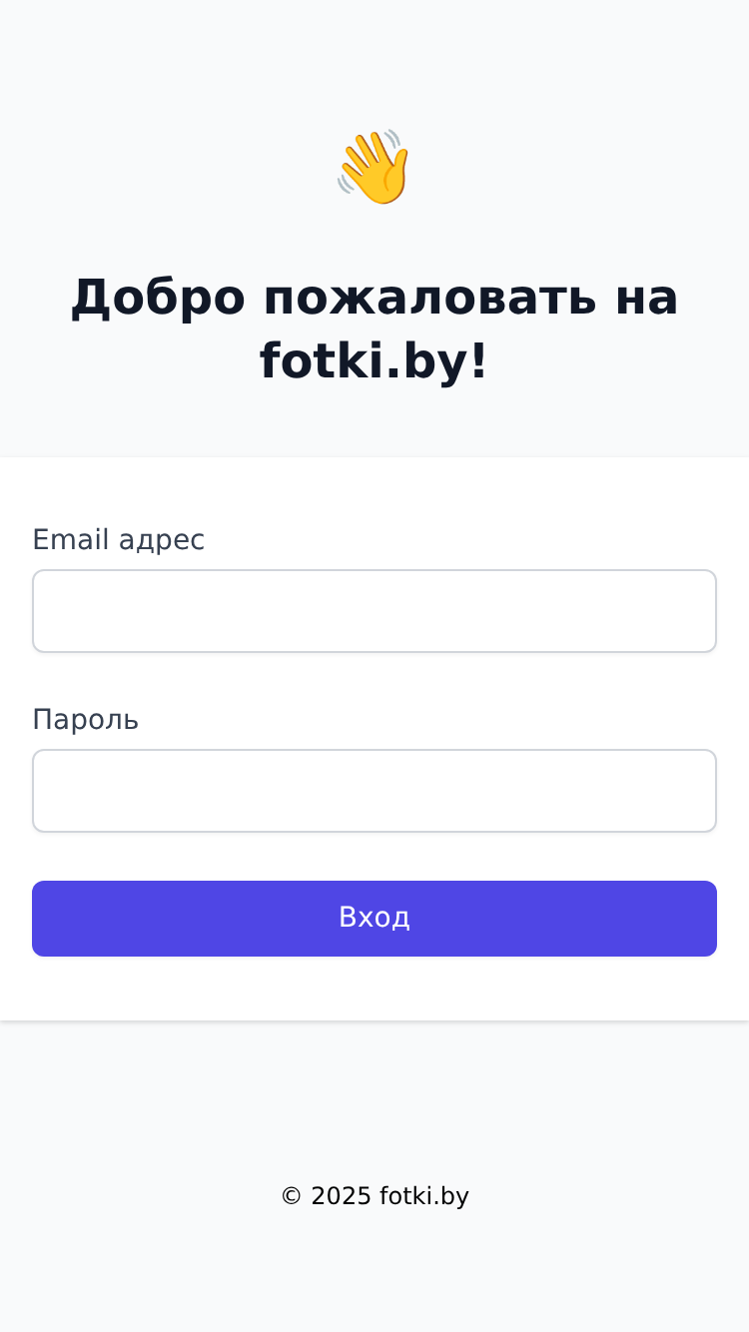
Task: Select the "Email адрес" field label
Action: click(x=118, y=539)
